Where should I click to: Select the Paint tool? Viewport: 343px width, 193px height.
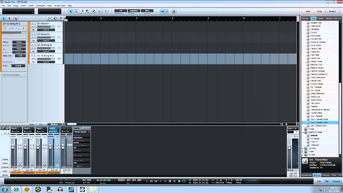point(94,11)
